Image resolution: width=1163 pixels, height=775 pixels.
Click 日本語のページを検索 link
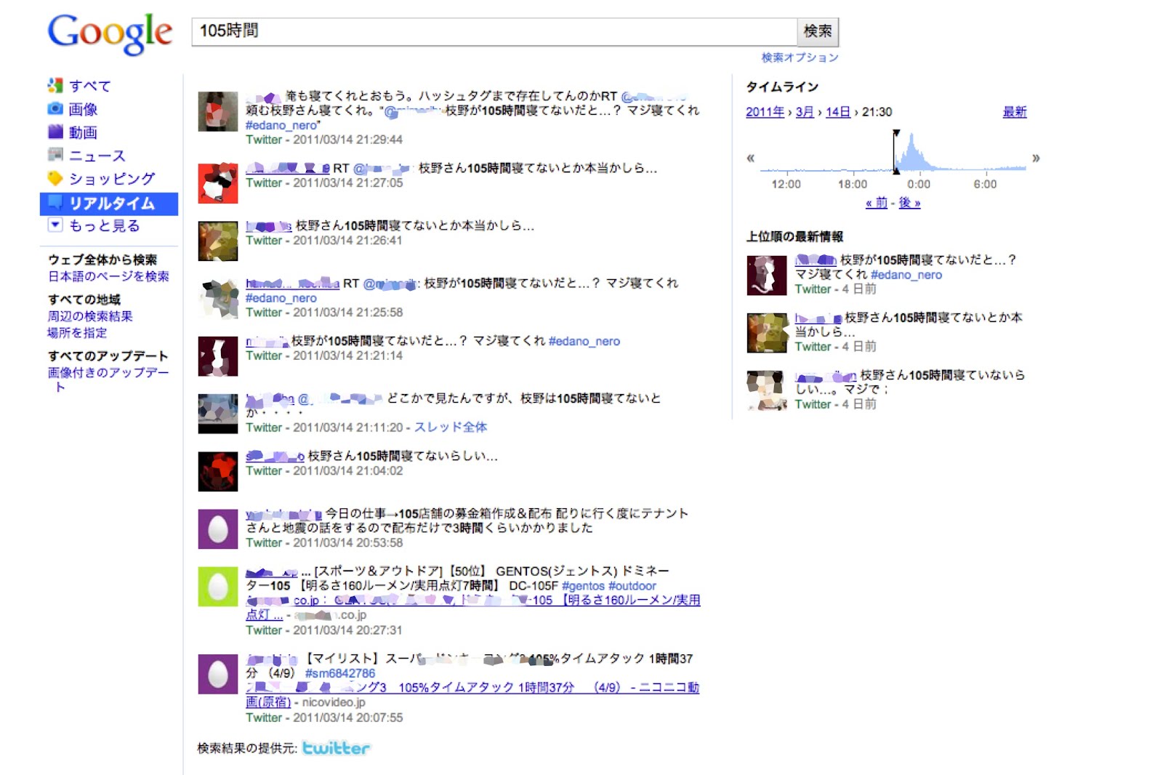coord(108,276)
